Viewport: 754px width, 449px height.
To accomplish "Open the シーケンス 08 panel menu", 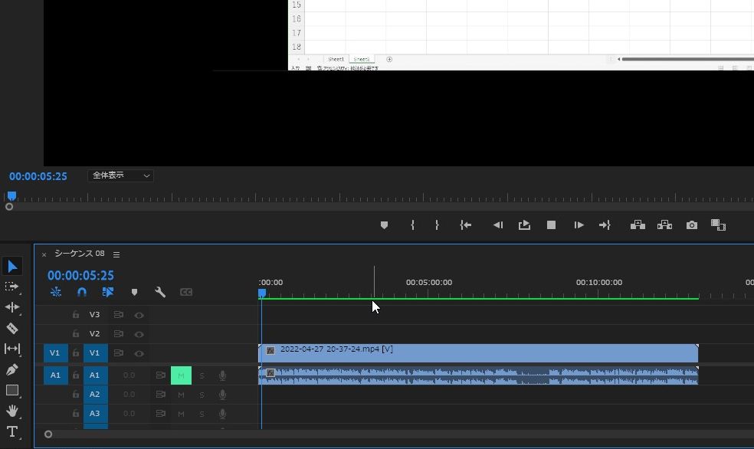I will pyautogui.click(x=116, y=254).
